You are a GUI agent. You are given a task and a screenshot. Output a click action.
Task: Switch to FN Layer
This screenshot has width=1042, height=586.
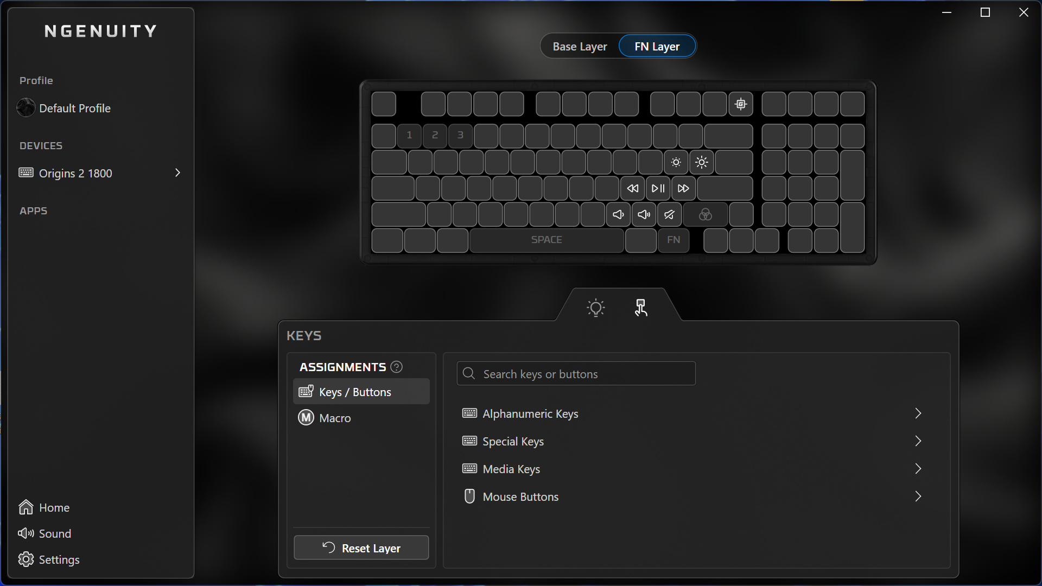657,47
